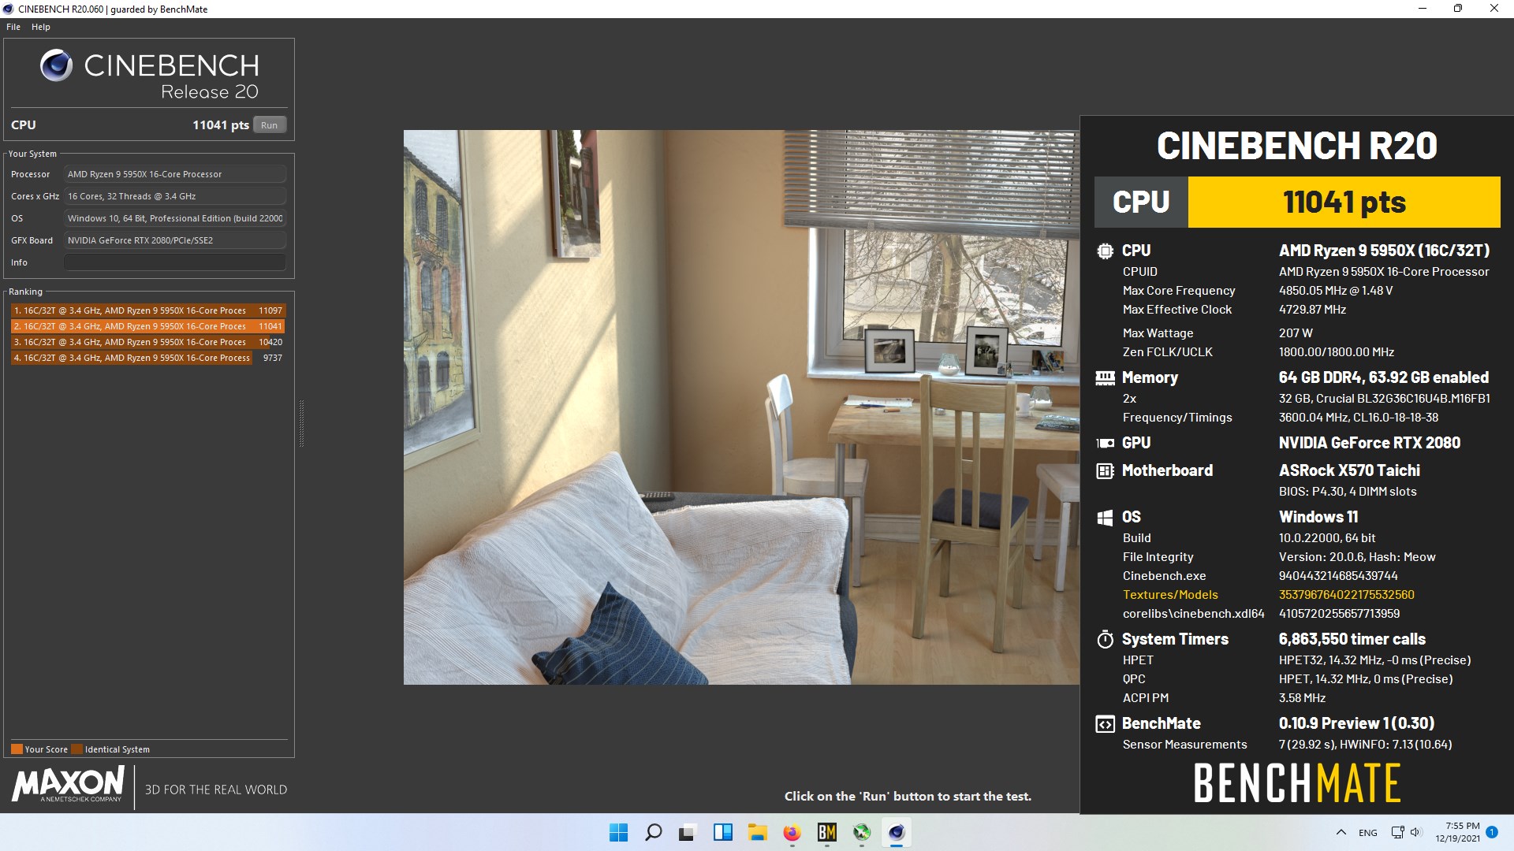
Task: Click the Run button for CPU test
Action: click(x=270, y=125)
